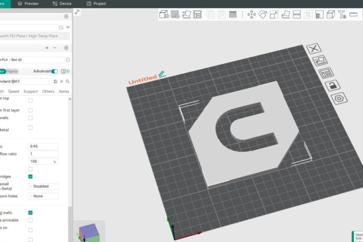This screenshot has height=242, width=363.
Task: Open the Text emboss tool
Action: click(342, 14)
